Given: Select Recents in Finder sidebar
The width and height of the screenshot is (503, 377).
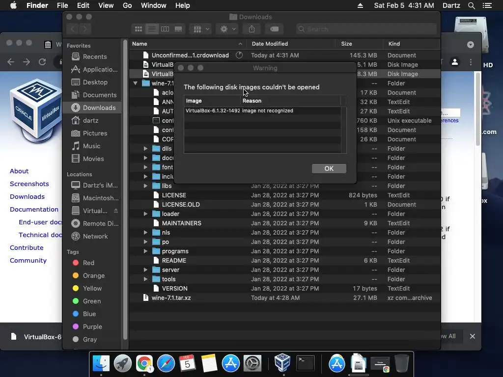Looking at the screenshot, I should coord(92,57).
